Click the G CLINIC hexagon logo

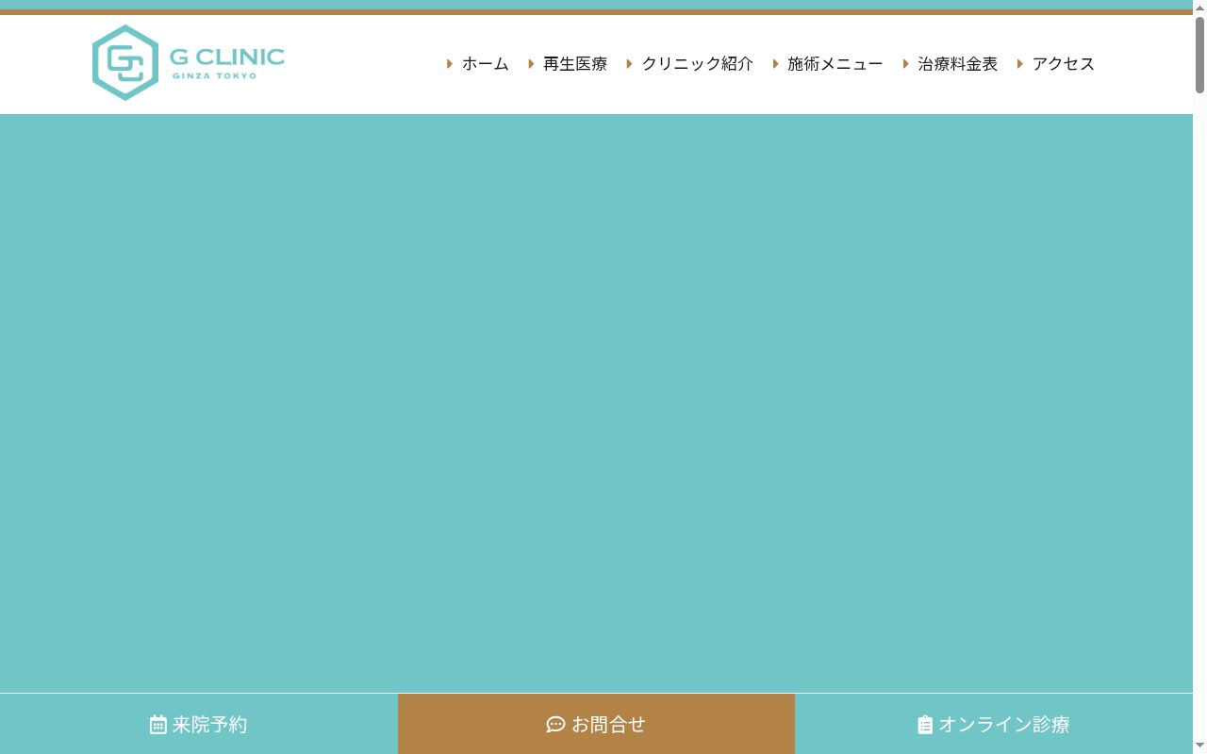click(x=125, y=62)
